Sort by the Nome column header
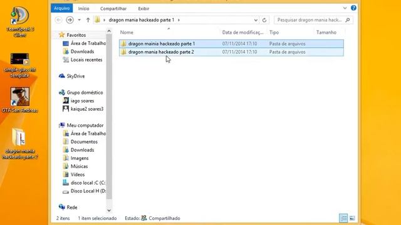401x225 pixels. click(127, 32)
